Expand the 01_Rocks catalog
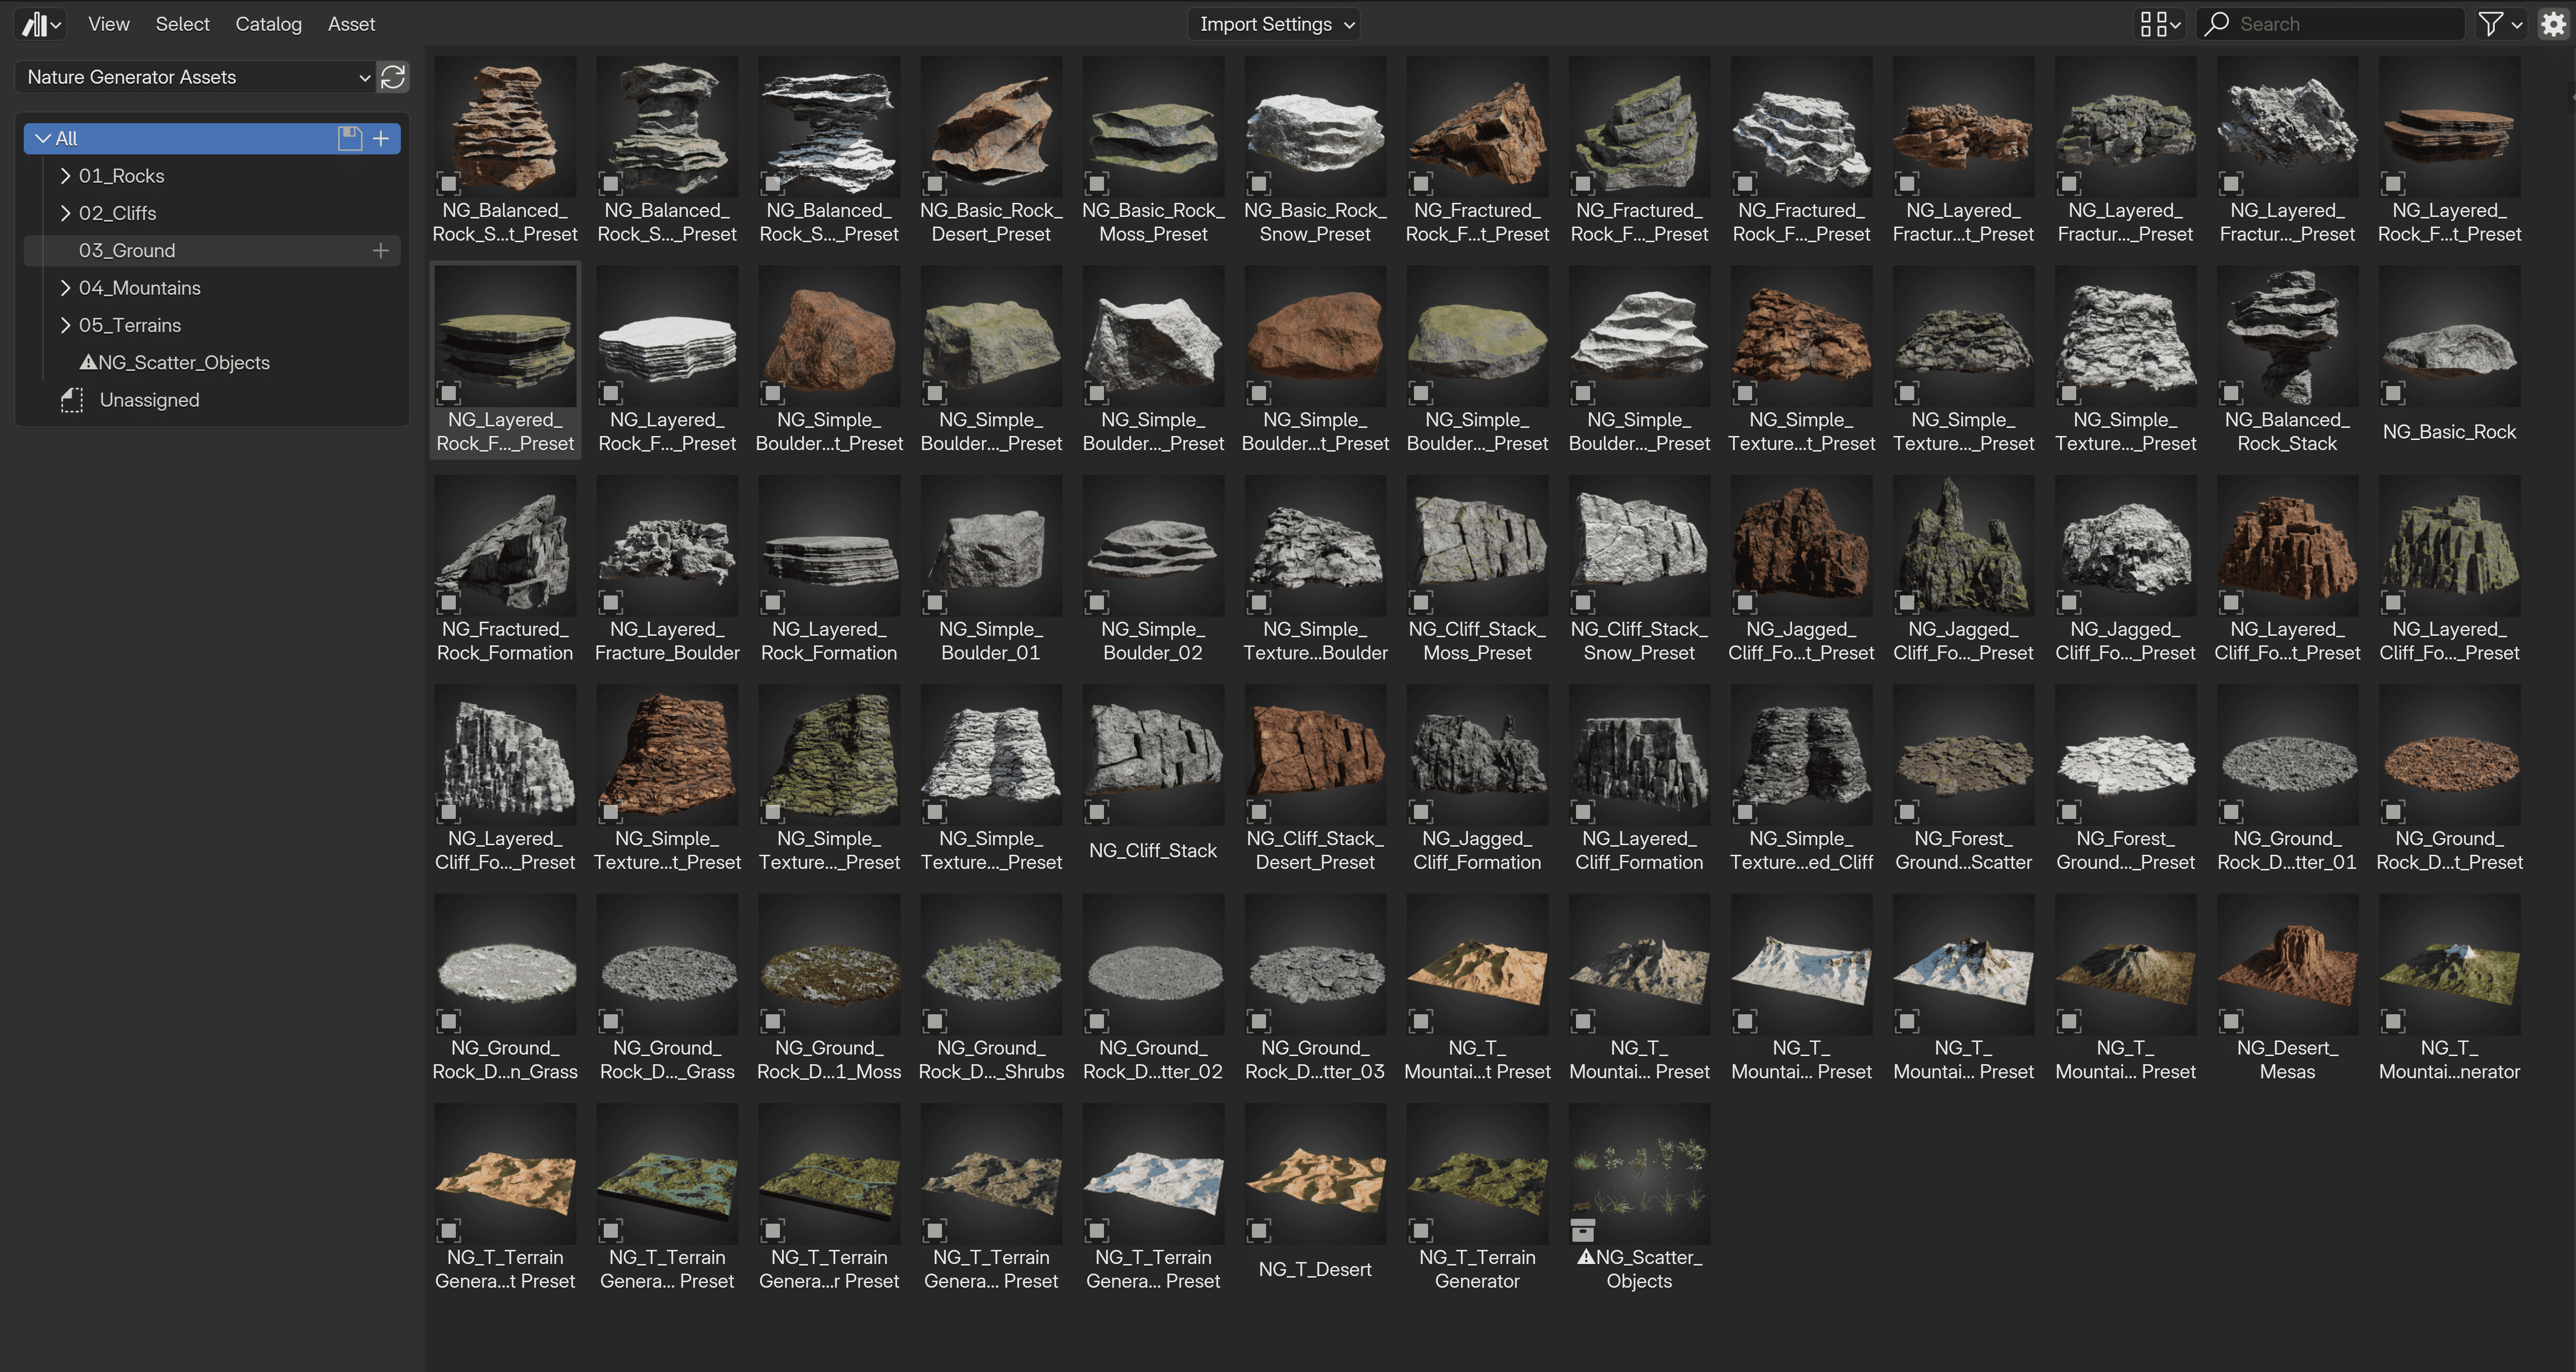 pos(65,175)
